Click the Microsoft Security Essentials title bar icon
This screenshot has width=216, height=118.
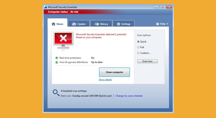(x=46, y=7)
